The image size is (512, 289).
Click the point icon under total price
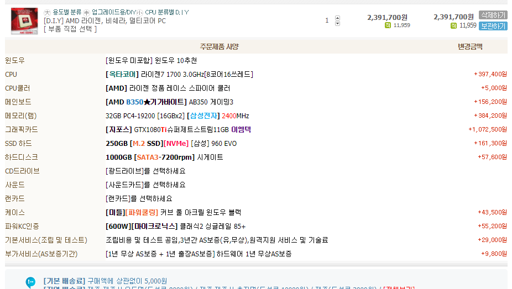click(453, 25)
